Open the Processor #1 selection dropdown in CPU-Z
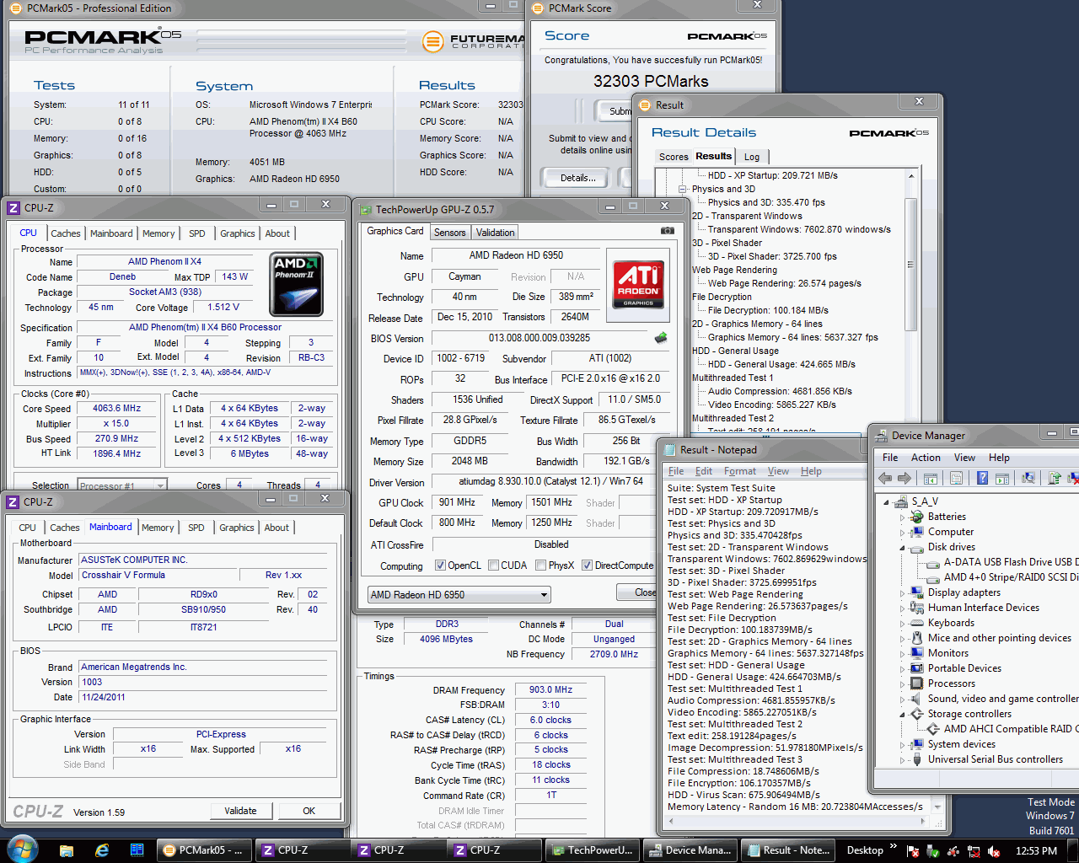The height and width of the screenshot is (863, 1079). tap(122, 485)
